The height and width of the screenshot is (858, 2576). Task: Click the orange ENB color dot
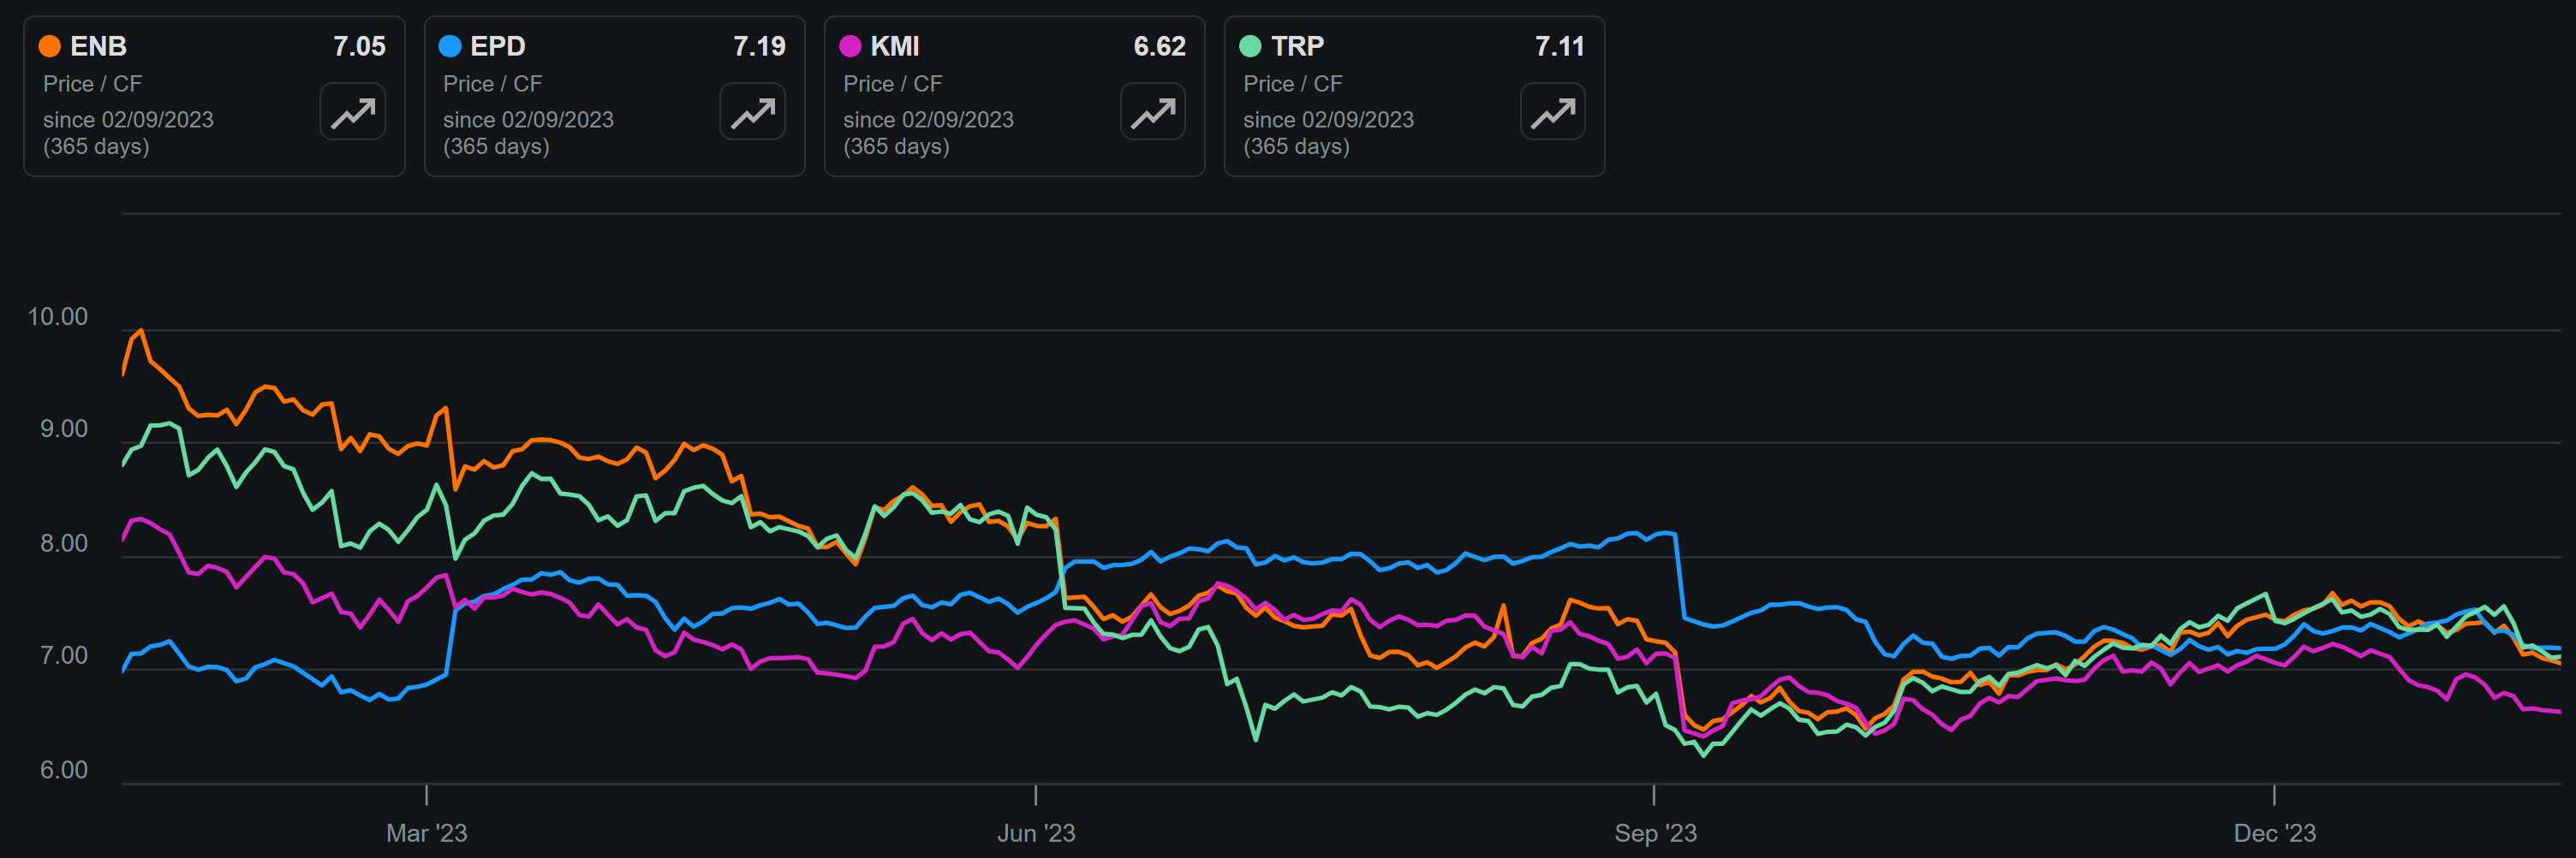tap(50, 46)
